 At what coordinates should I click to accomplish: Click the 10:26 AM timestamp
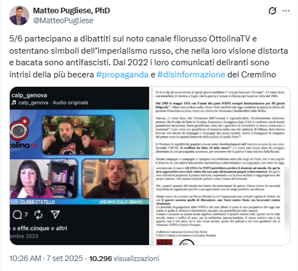pyautogui.click(x=25, y=258)
